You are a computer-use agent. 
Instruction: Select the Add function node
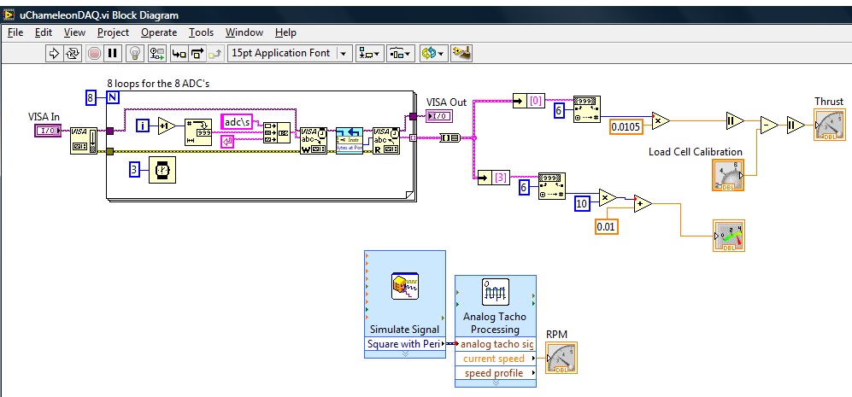click(x=643, y=204)
